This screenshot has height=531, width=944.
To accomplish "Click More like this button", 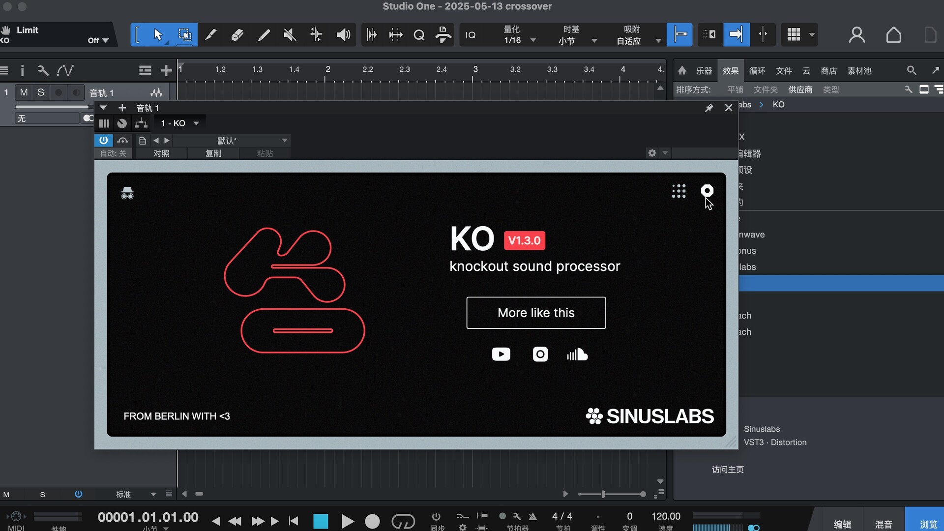I will [x=536, y=313].
